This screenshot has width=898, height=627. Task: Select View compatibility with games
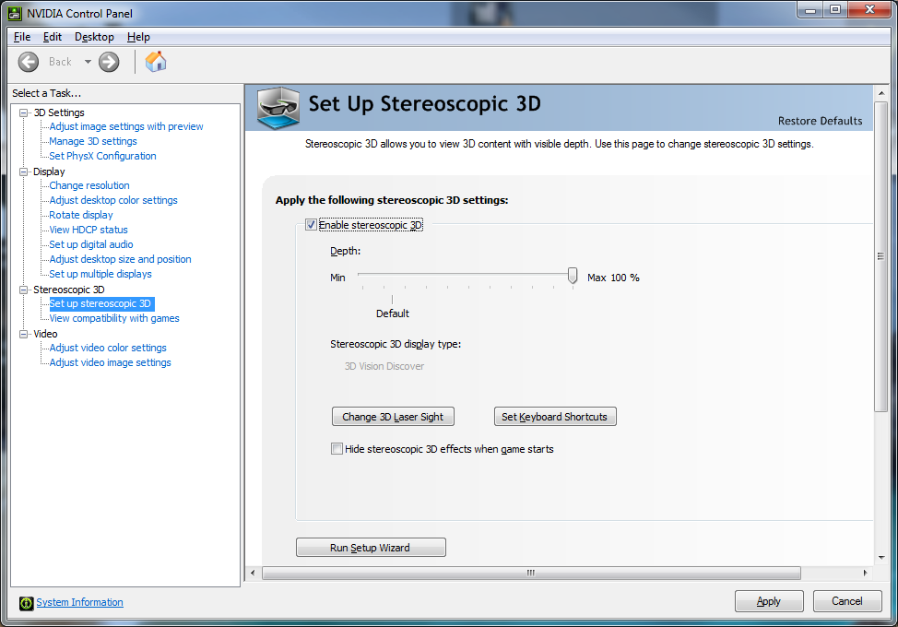[x=114, y=318]
